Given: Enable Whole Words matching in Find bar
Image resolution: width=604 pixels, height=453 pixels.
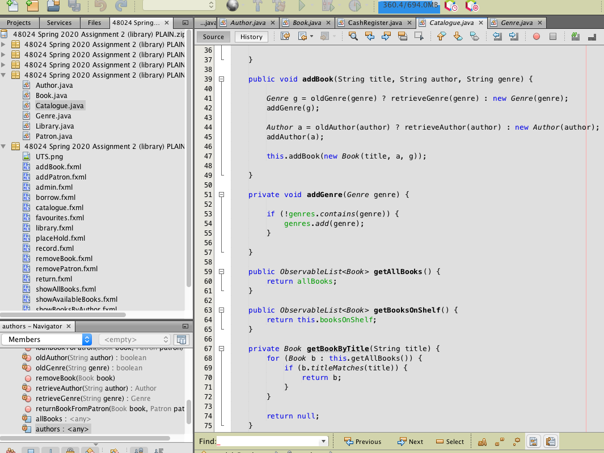Looking at the screenshot, I should [498, 441].
